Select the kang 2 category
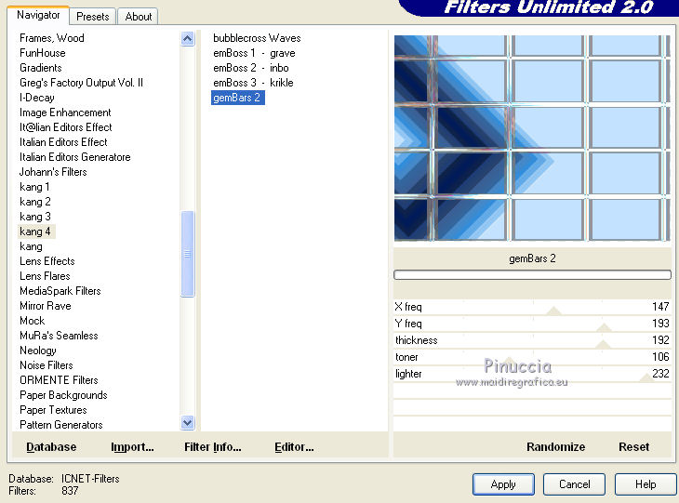679x503 pixels. click(x=35, y=202)
